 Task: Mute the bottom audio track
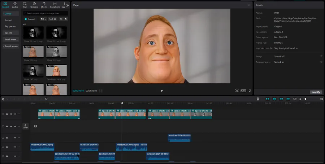point(15,156)
